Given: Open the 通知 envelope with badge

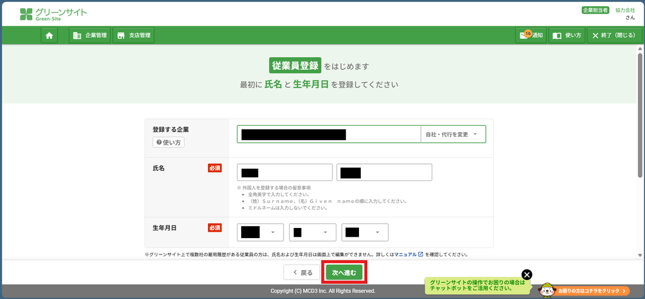Looking at the screenshot, I should (530, 36).
